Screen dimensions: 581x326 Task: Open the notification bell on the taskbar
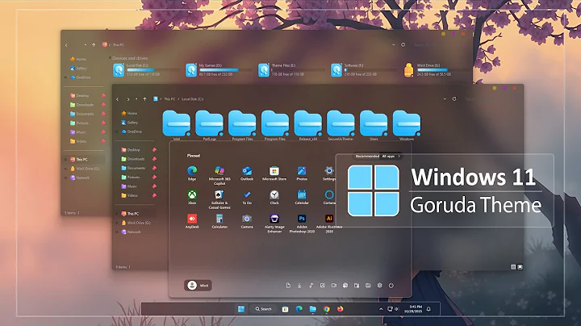tap(428, 309)
